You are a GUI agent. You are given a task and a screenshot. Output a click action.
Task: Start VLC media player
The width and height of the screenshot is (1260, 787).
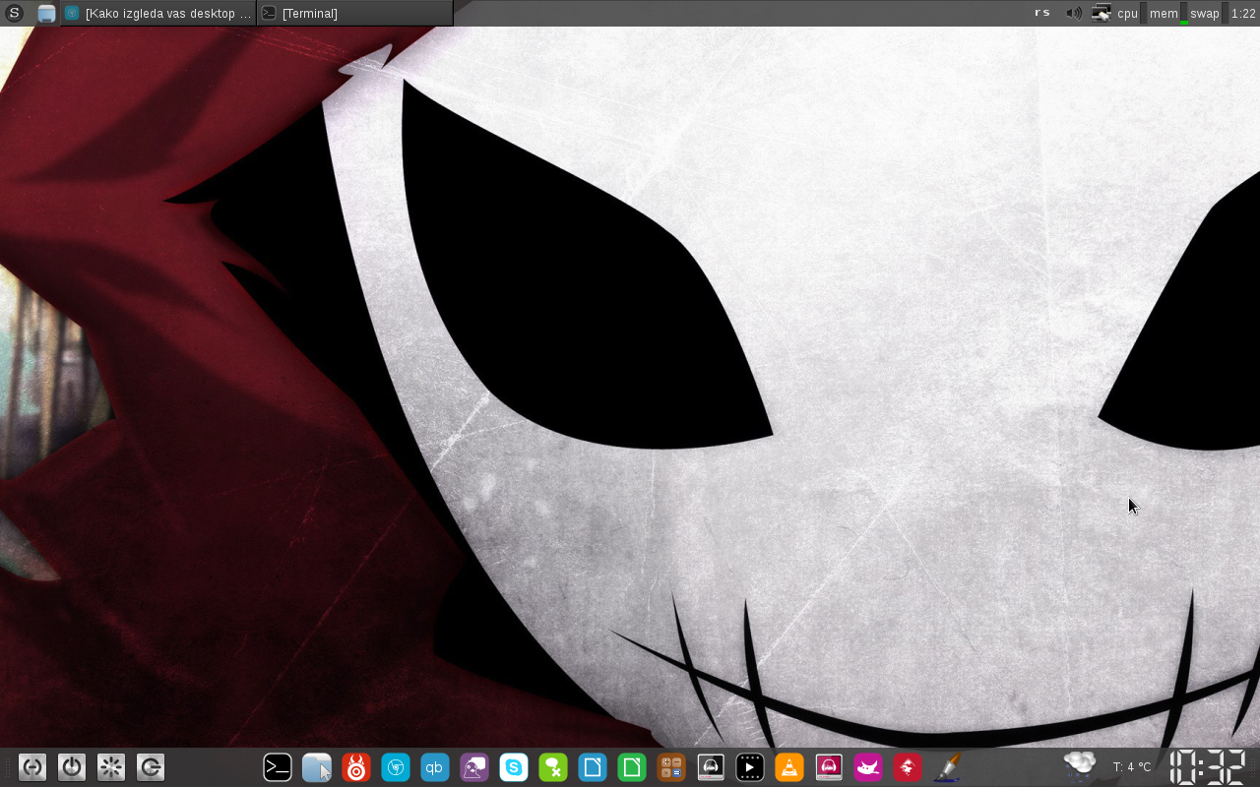click(789, 767)
